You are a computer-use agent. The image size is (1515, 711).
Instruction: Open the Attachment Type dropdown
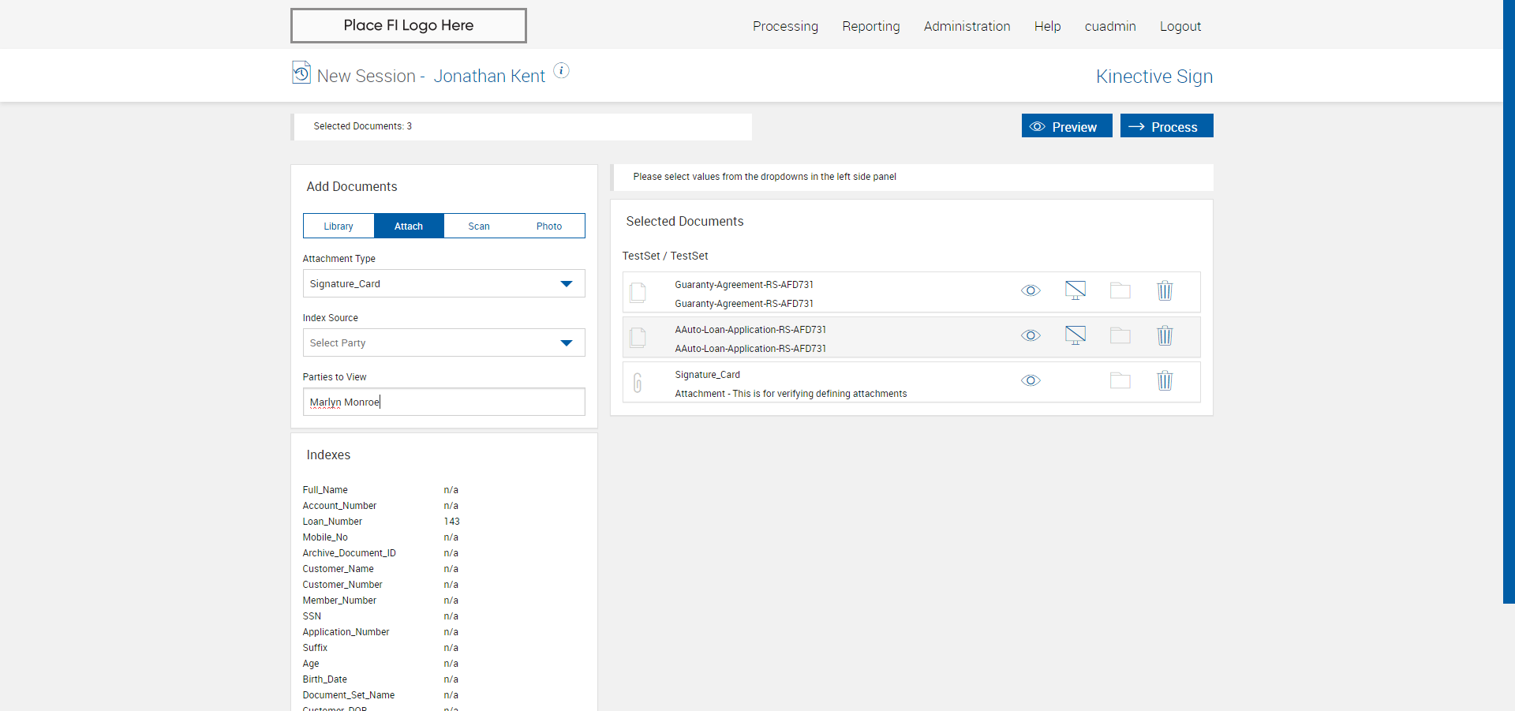pos(443,284)
